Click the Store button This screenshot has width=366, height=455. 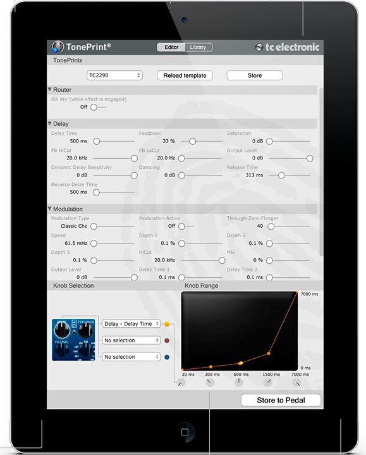coord(255,75)
